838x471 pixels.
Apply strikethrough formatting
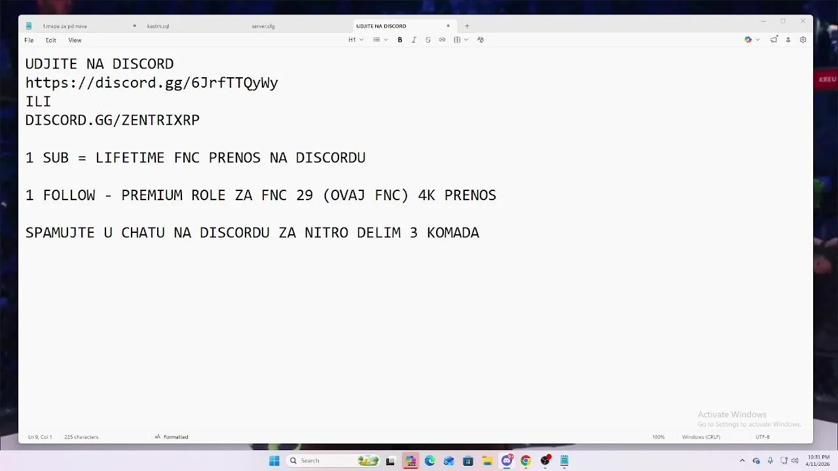click(x=428, y=40)
